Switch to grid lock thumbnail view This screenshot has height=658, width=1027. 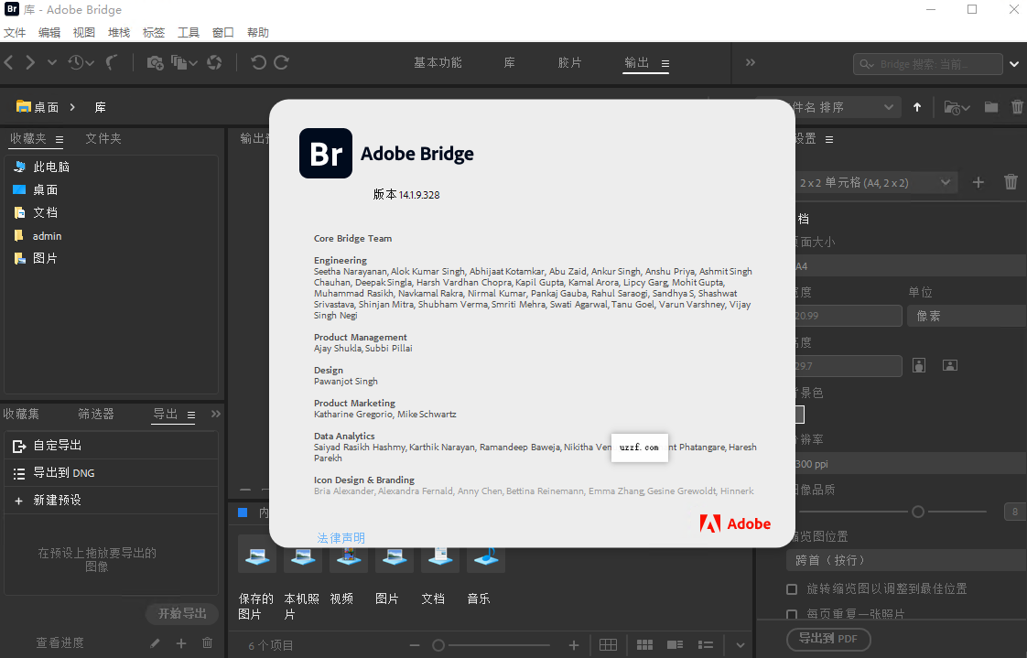609,645
